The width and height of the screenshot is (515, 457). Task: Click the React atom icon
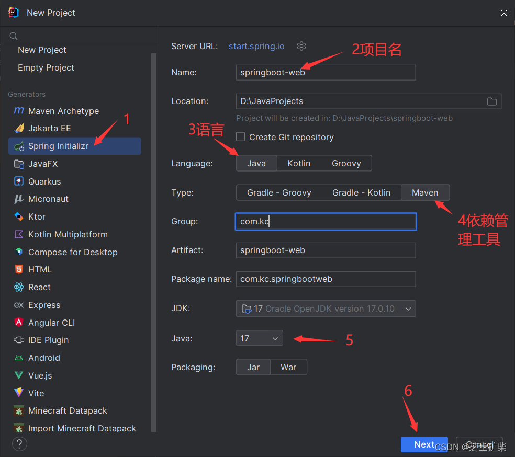tap(19, 287)
